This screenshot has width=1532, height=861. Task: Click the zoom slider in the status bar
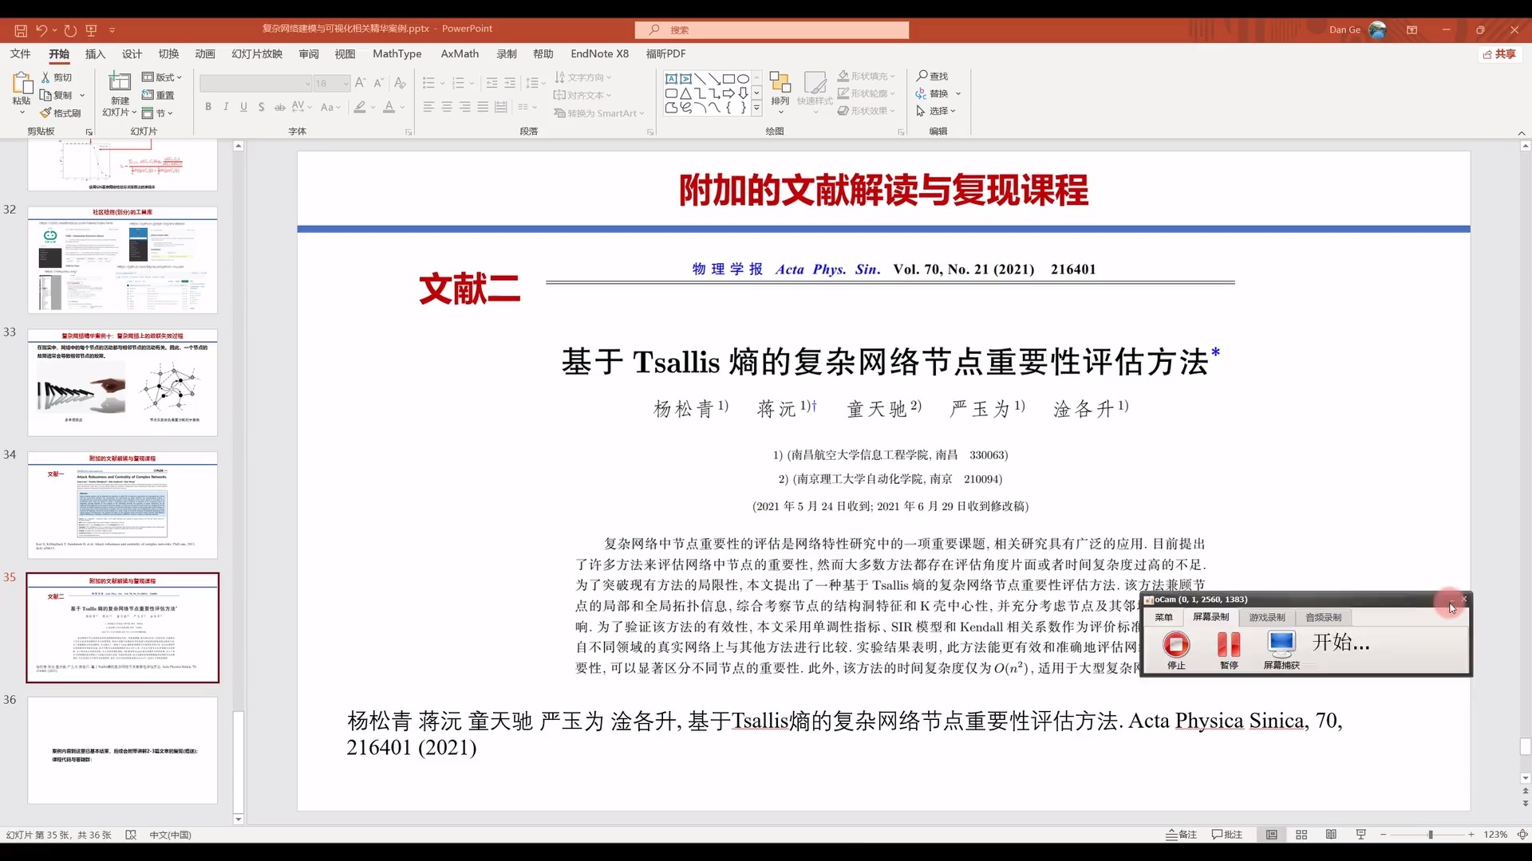1430,835
